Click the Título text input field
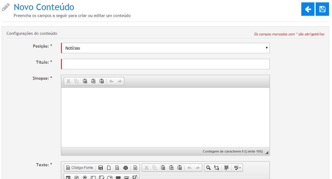 pos(165,64)
